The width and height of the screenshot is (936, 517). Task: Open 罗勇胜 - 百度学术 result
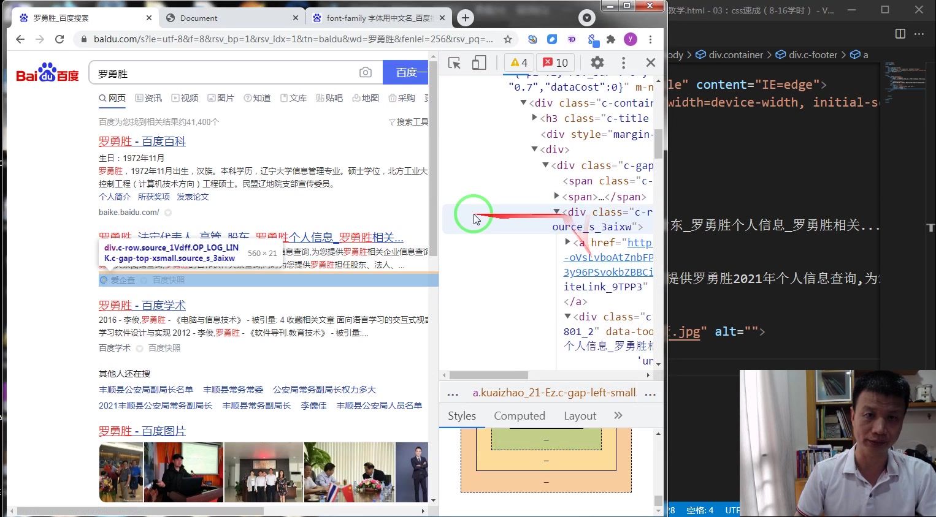click(x=142, y=305)
